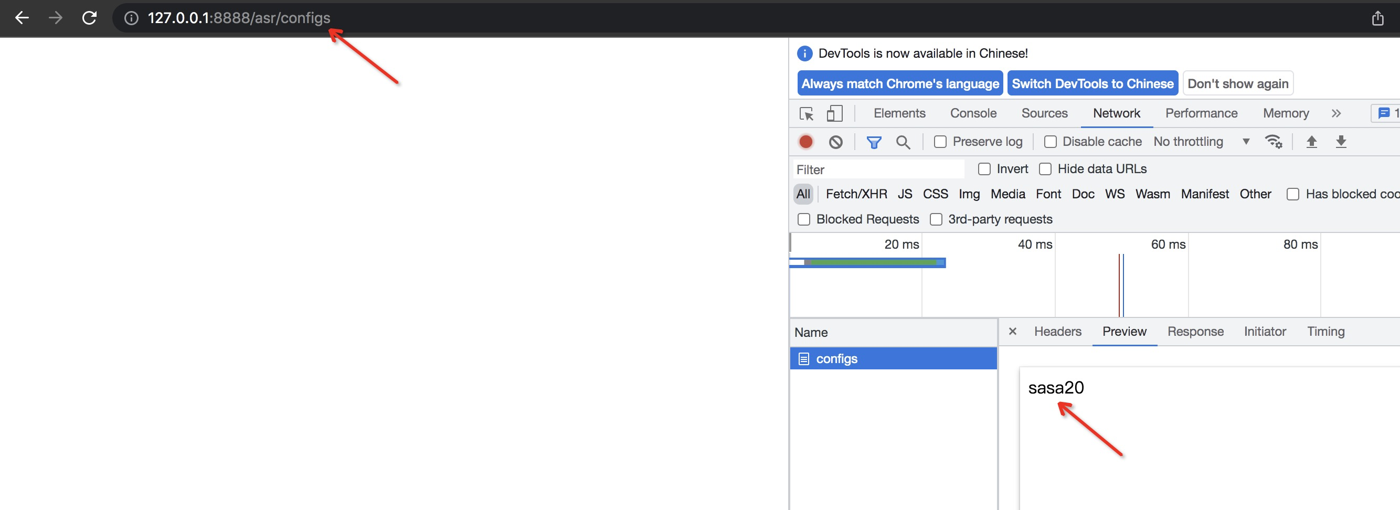Viewport: 1400px width, 510px height.
Task: Check Has blocked cookies checkbox
Action: pos(1293,194)
